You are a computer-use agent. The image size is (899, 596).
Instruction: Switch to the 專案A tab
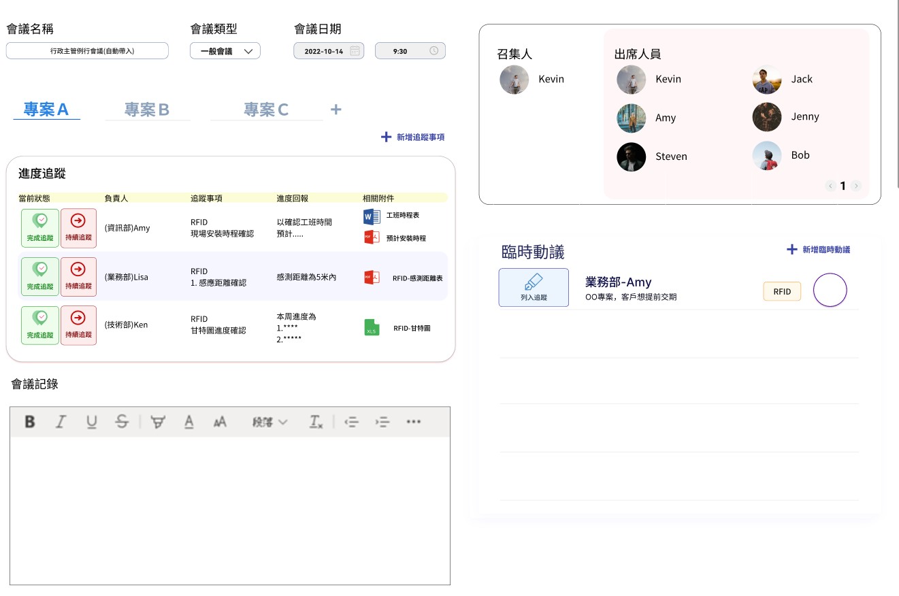point(46,110)
